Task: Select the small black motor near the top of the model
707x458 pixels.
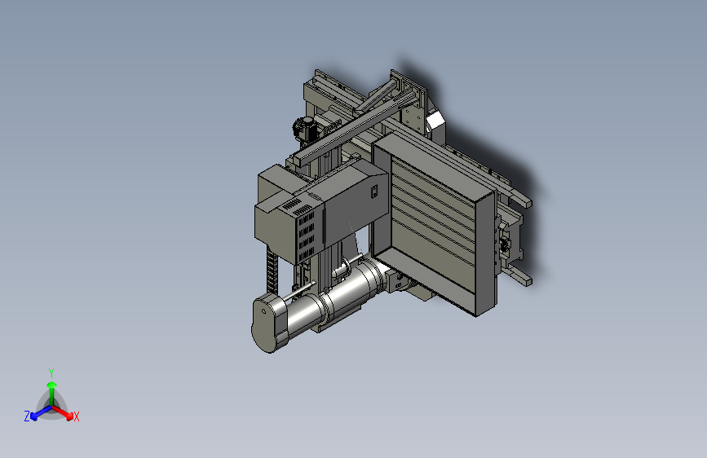Action: (304, 128)
